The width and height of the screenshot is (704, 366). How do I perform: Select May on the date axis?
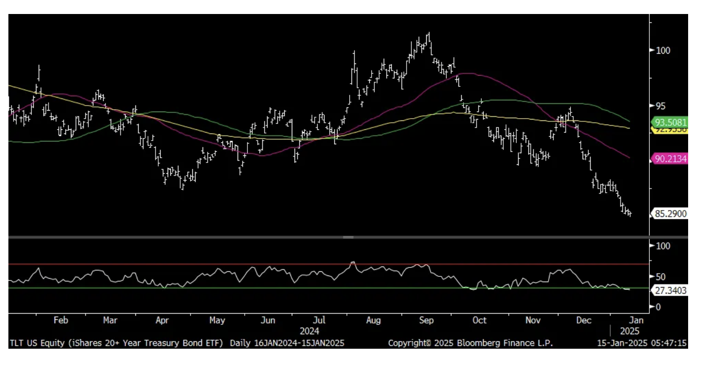(x=217, y=320)
